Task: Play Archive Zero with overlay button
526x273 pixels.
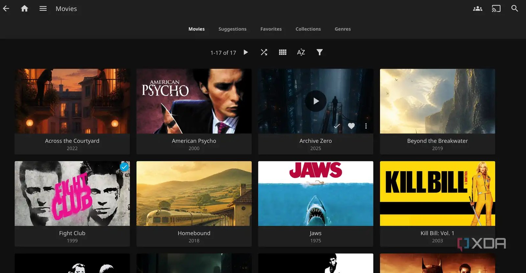Action: pyautogui.click(x=316, y=101)
